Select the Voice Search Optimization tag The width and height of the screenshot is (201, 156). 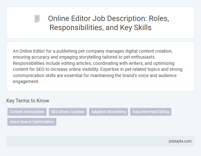click(x=32, y=122)
